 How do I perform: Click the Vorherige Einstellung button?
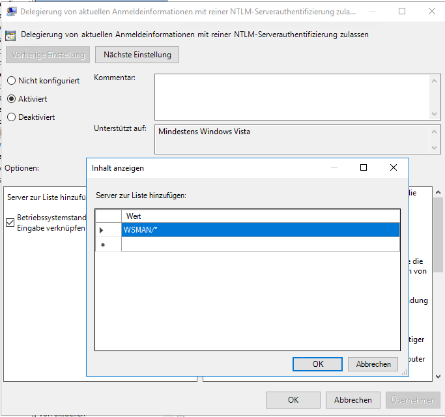pyautogui.click(x=48, y=55)
